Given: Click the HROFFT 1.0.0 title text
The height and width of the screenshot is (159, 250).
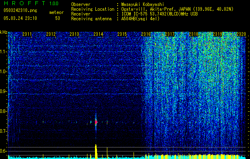Looking at the screenshot, I should click(x=31, y=3).
